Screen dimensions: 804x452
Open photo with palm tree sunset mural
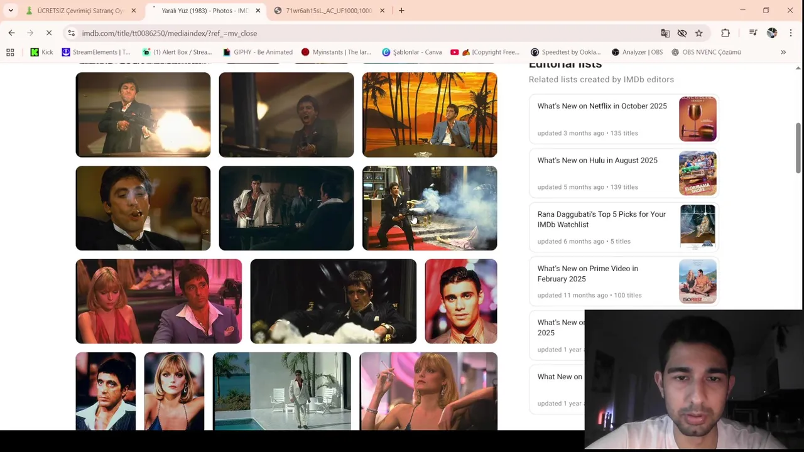coord(430,115)
